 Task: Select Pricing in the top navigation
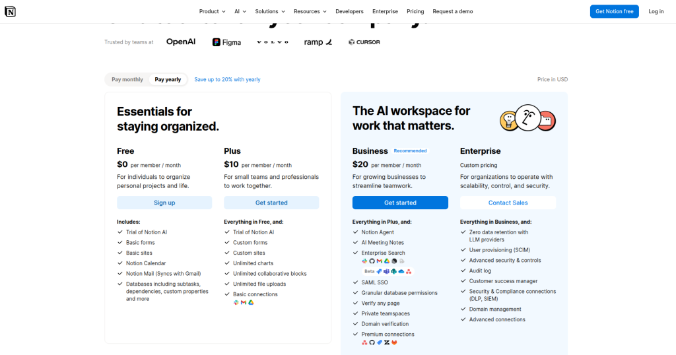(x=415, y=12)
